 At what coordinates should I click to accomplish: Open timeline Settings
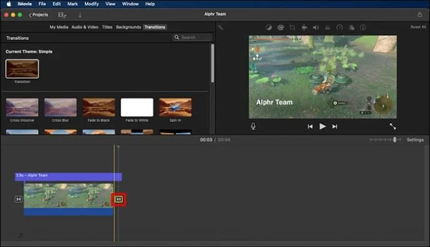point(415,140)
